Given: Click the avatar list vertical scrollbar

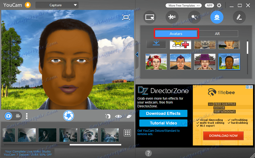Looking at the screenshot, I should coord(247,48).
